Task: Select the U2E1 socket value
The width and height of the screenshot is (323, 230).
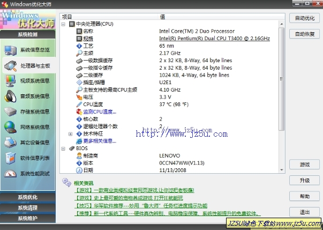Action: click(165, 83)
